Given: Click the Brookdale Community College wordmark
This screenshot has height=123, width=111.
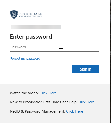Looking at the screenshot, I should (x=30, y=15).
